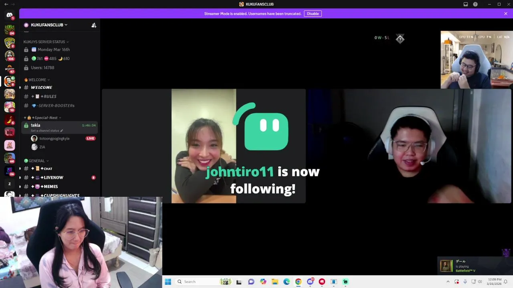Open the Discord help icon
Screen dimensions: 513x288
(475, 4)
